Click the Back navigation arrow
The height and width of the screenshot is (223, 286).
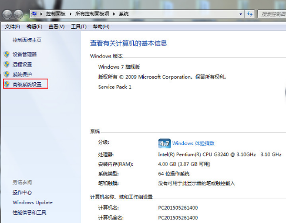[7, 14]
